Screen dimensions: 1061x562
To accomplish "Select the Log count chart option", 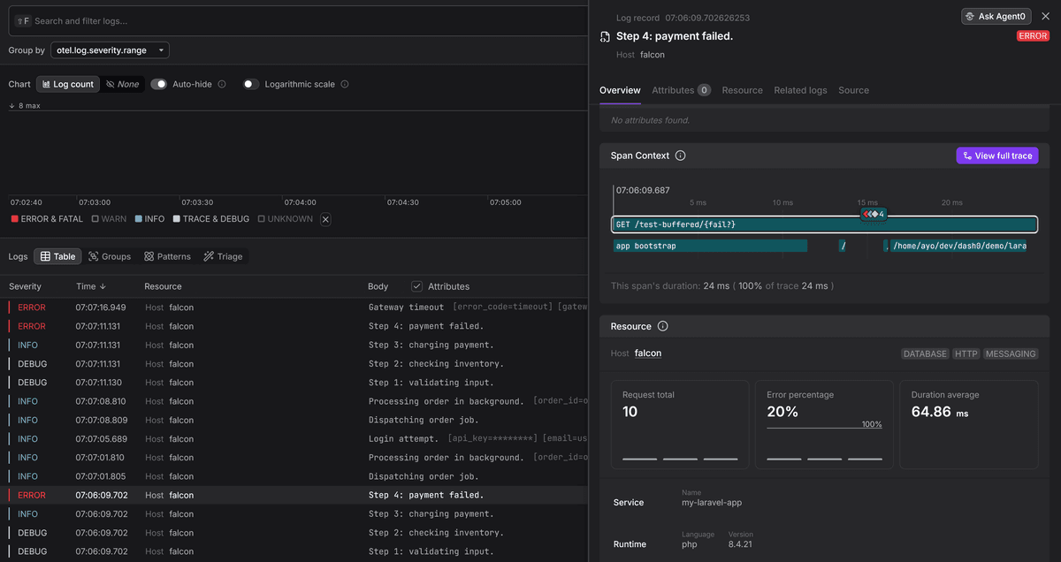I will pos(67,84).
